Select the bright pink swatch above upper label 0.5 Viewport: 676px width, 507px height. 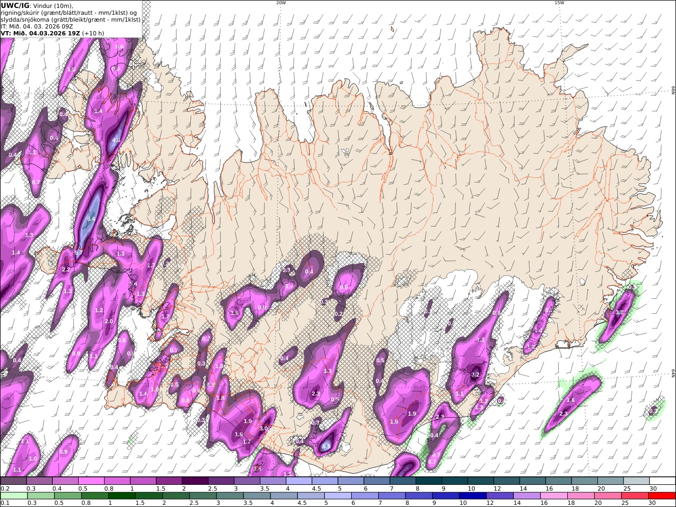coord(91,481)
